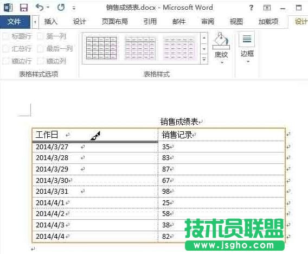Viewport: 308px width, 254px height.
Task: Open the 文件 tab
Action: click(15, 22)
